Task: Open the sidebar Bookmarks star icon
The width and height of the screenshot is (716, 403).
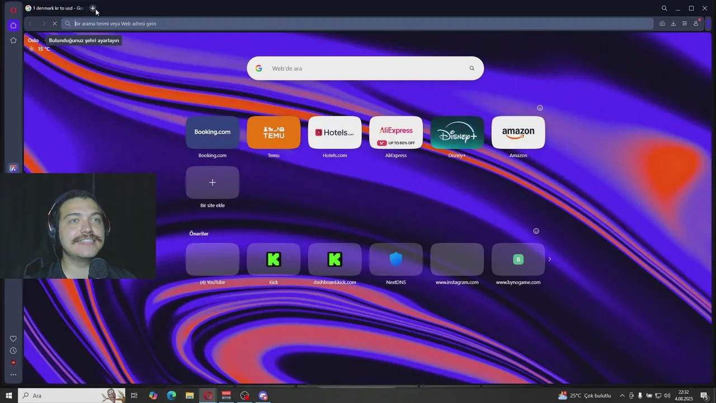Action: pyautogui.click(x=13, y=40)
